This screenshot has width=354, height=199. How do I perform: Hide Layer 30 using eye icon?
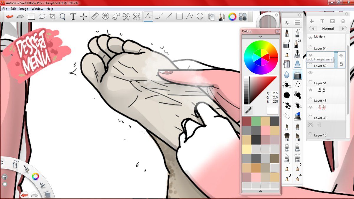click(x=310, y=107)
